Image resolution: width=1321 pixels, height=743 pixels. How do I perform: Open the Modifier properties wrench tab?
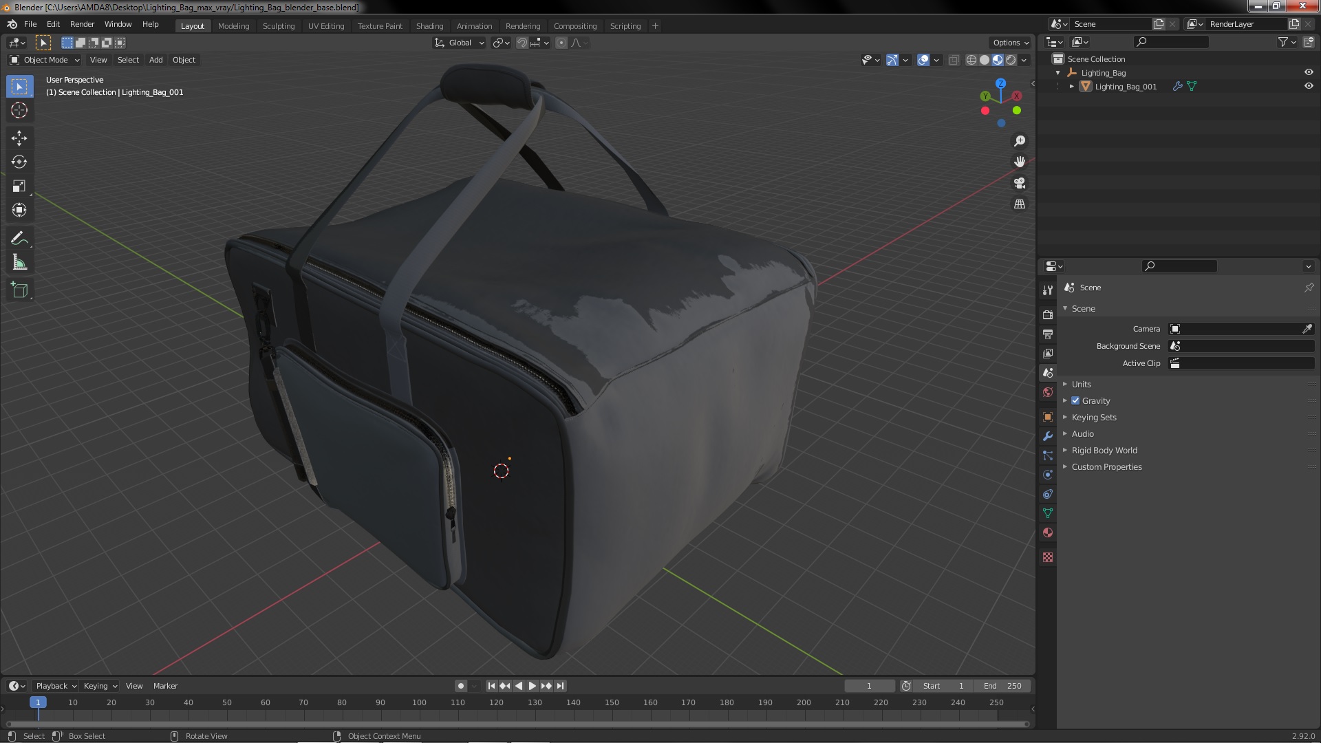(x=1048, y=436)
